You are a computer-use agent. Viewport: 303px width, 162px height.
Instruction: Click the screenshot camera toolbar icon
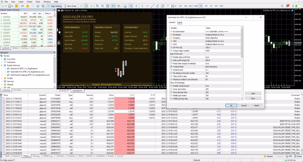click(125, 6)
